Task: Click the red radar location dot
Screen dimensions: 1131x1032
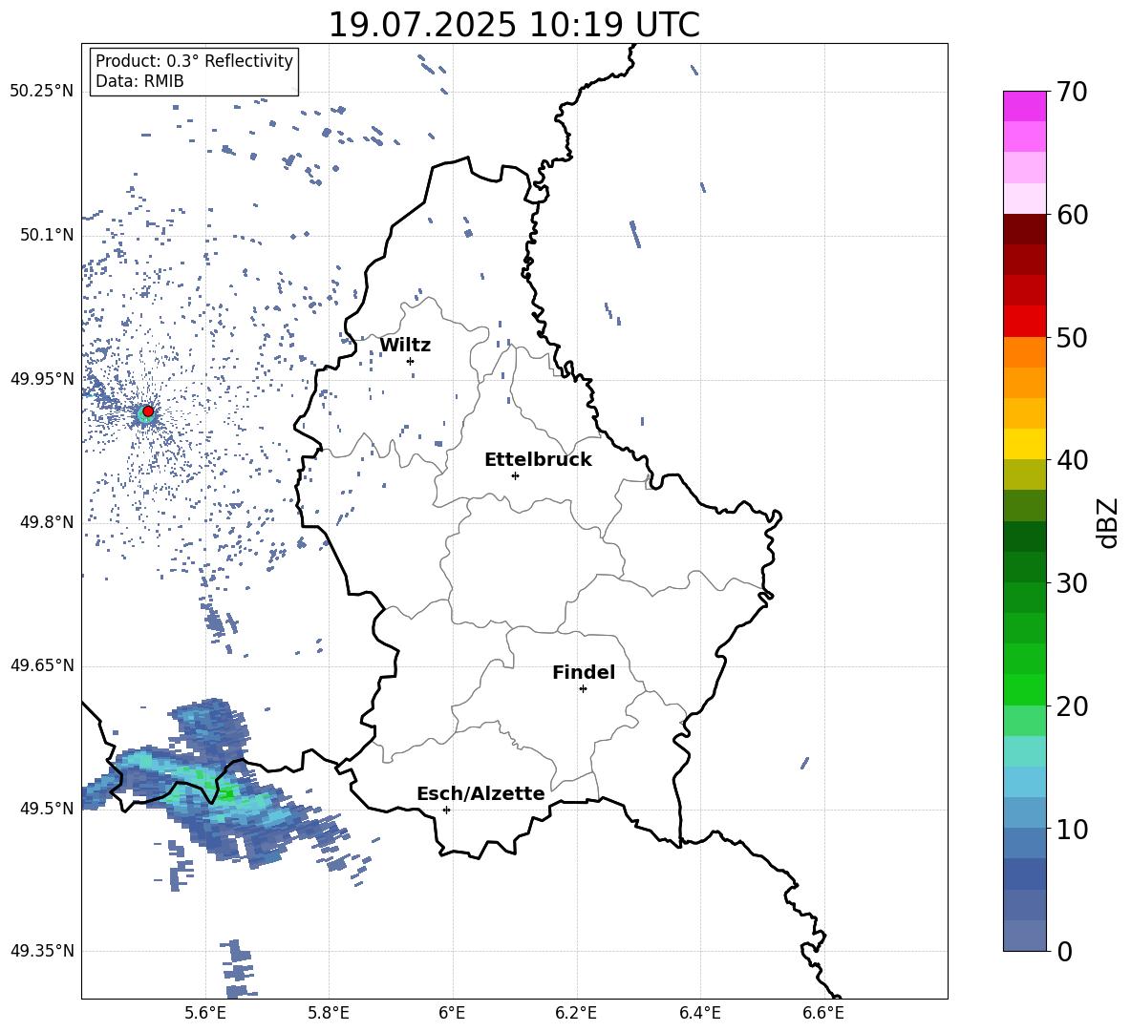Action: coord(148,411)
